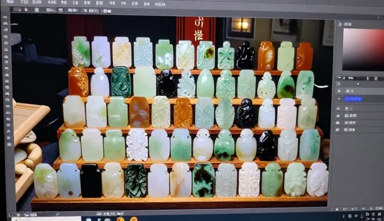384x221 pixels.
Task: Select the Rectangular Marquee tool
Action: (x=6, y=24)
